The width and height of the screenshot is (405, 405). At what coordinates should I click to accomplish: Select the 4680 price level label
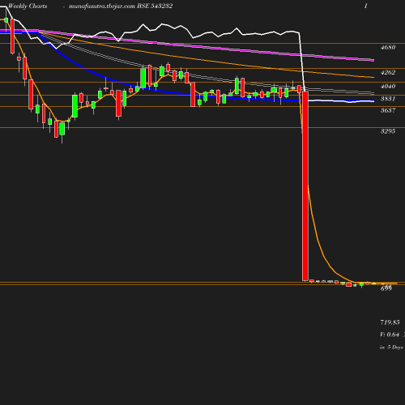(x=388, y=47)
